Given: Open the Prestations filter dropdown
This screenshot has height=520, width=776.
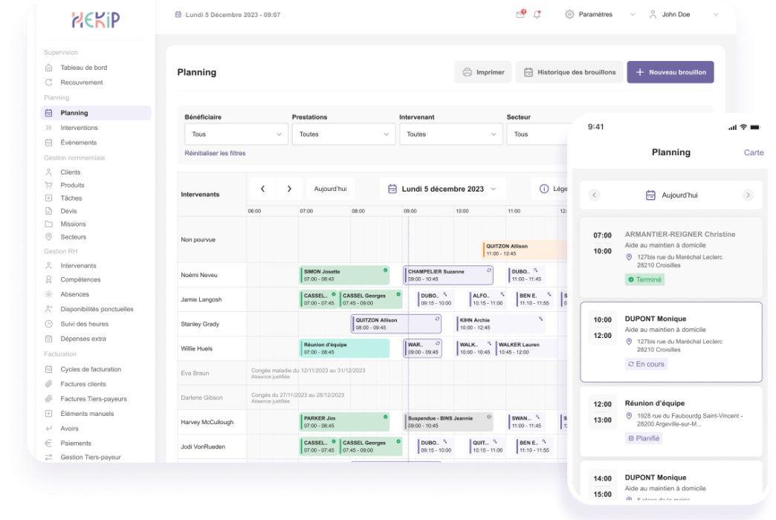Looking at the screenshot, I should (343, 134).
